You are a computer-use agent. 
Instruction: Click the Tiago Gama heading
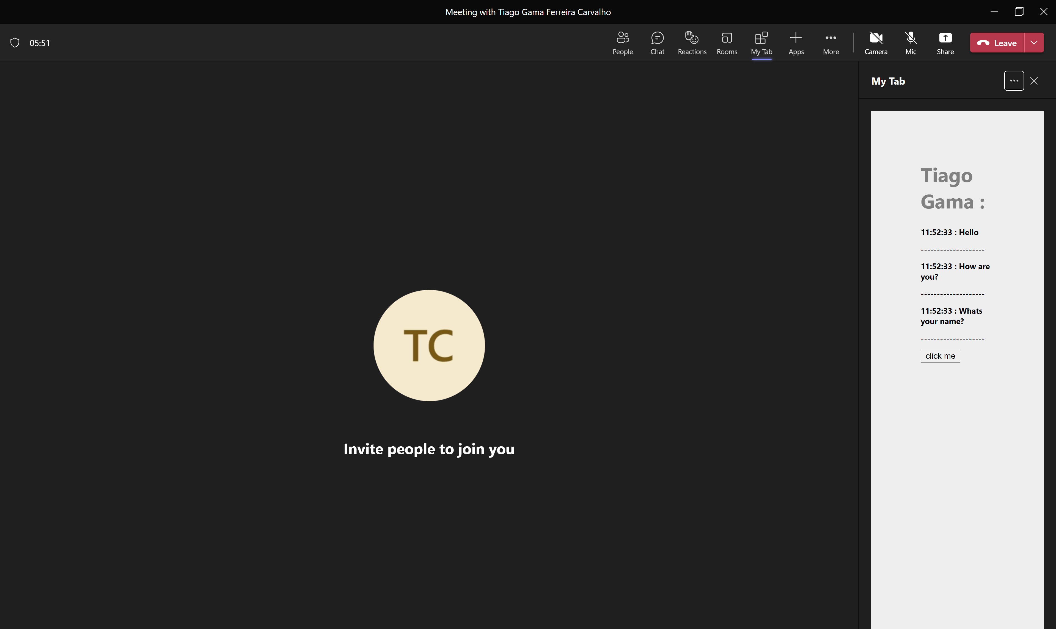[x=952, y=189]
